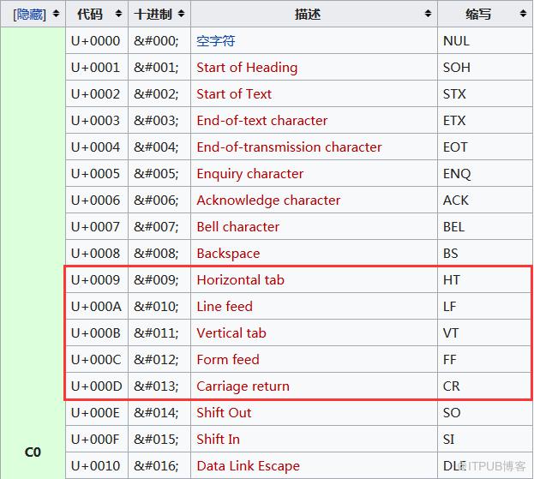The image size is (534, 479).
Task: Click the C0 group label
Action: click(x=33, y=452)
